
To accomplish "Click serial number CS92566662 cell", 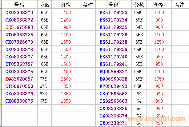I will point(113,93).
